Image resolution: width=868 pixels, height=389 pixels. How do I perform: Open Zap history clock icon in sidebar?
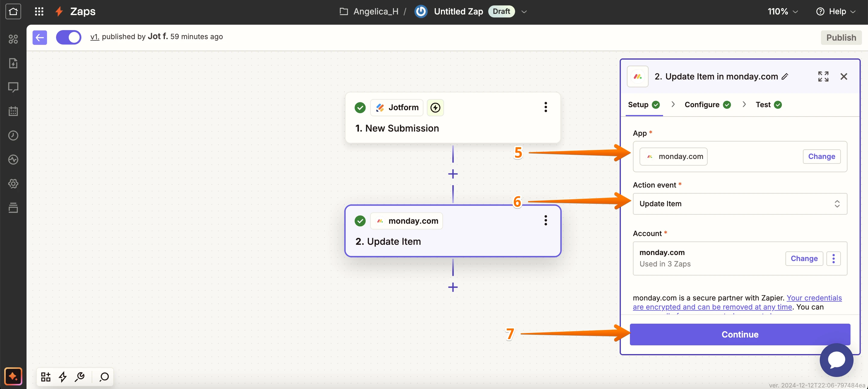tap(13, 135)
